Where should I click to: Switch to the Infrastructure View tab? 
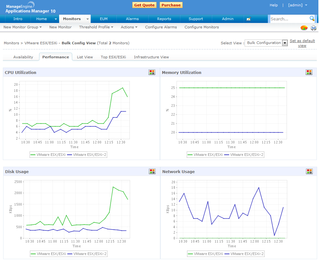tap(151, 57)
